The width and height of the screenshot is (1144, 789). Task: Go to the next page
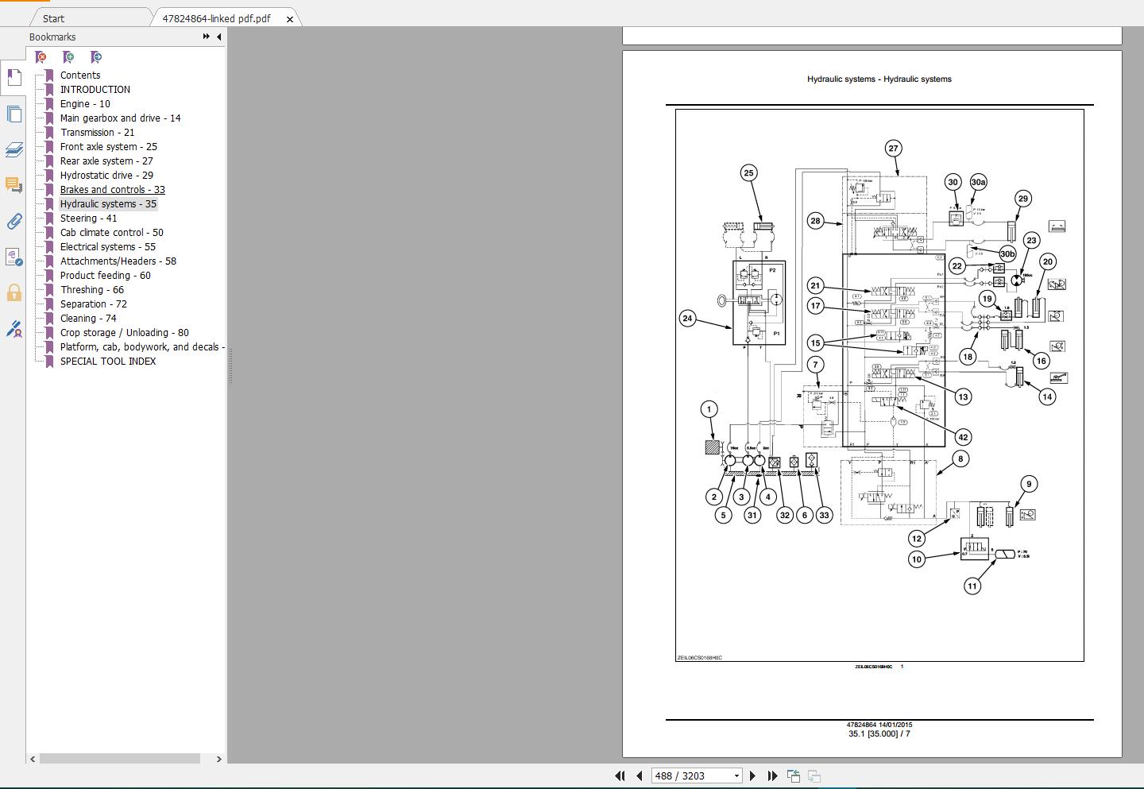tap(752, 775)
